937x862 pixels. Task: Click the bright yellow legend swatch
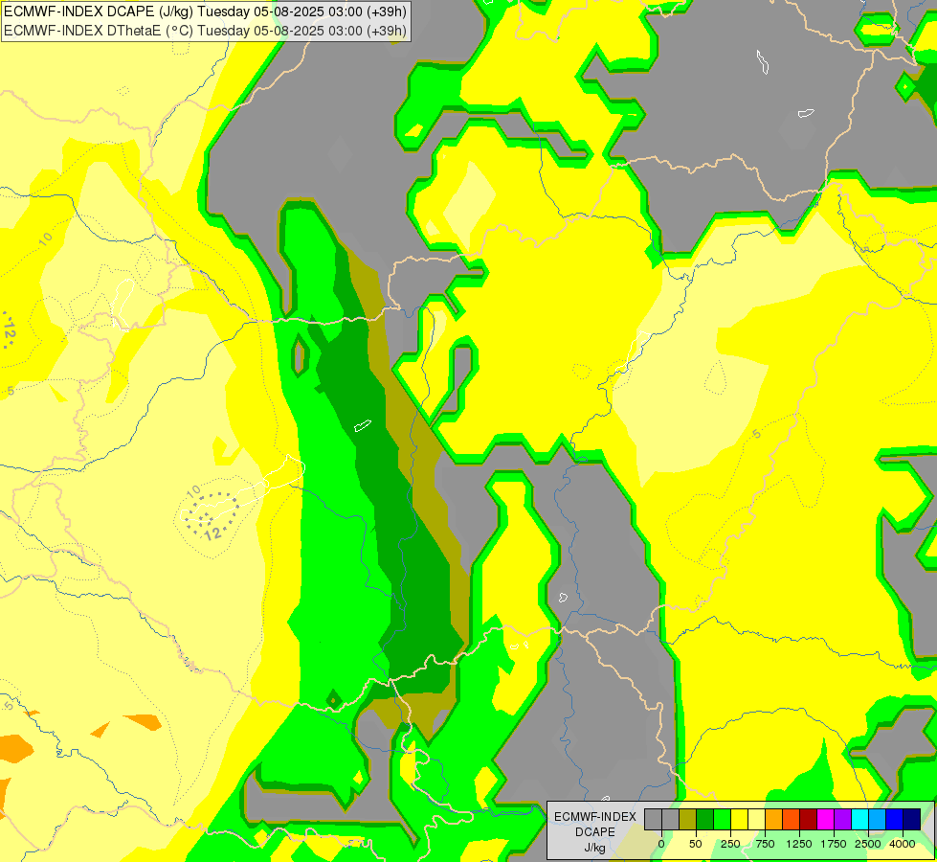[739, 819]
